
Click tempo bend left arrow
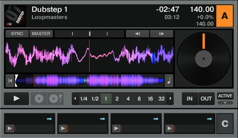[x=137, y=34]
